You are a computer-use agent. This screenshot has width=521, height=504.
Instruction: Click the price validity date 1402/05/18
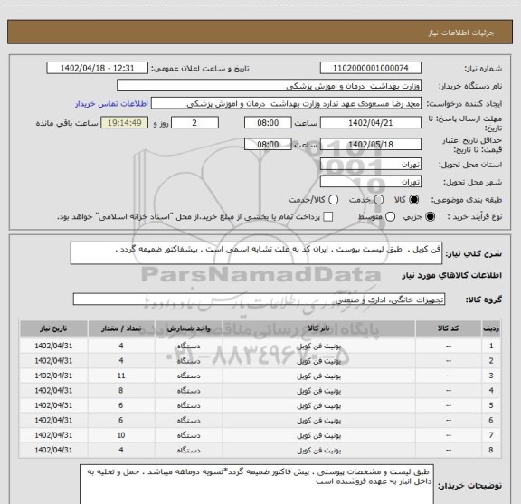click(x=371, y=144)
